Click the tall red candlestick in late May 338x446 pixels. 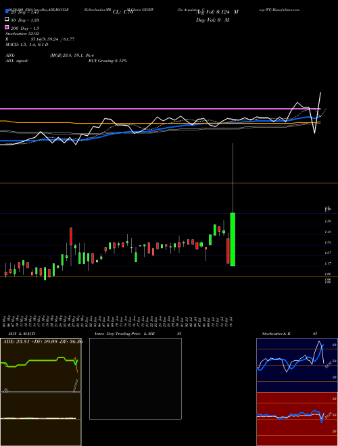click(x=71, y=236)
